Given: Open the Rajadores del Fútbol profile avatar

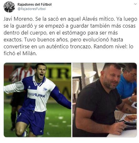Looking at the screenshot, I should pos(9,7).
